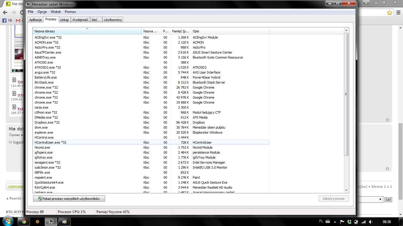This screenshot has width=403, height=226.
Task: Sort processes by Pamięć column header
Action: point(181,31)
